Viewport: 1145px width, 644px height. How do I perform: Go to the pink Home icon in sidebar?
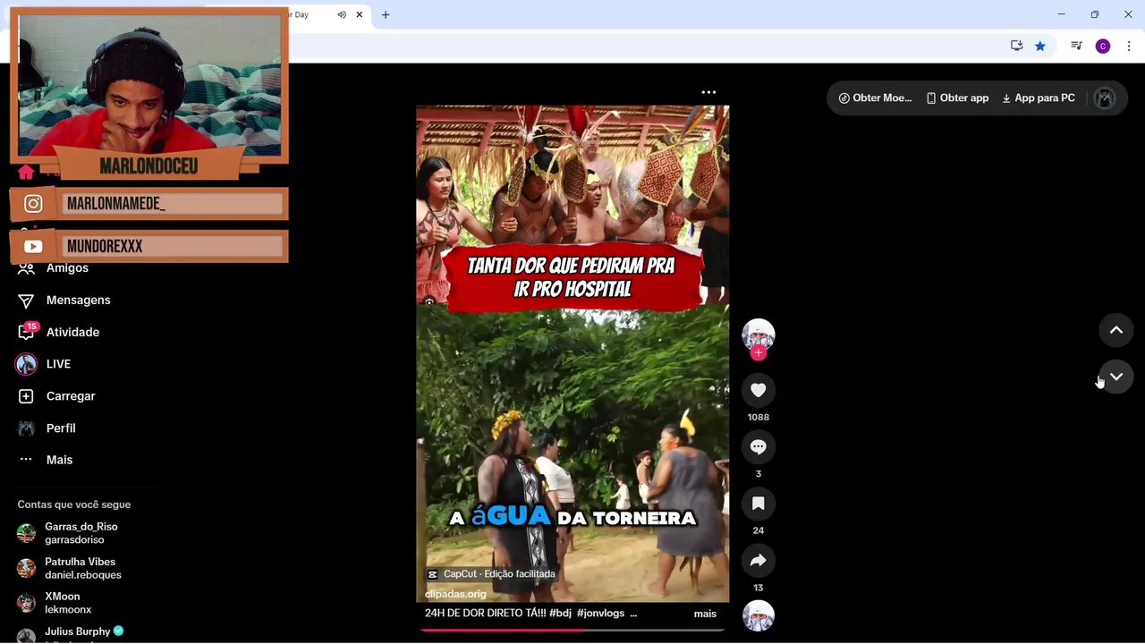click(26, 172)
